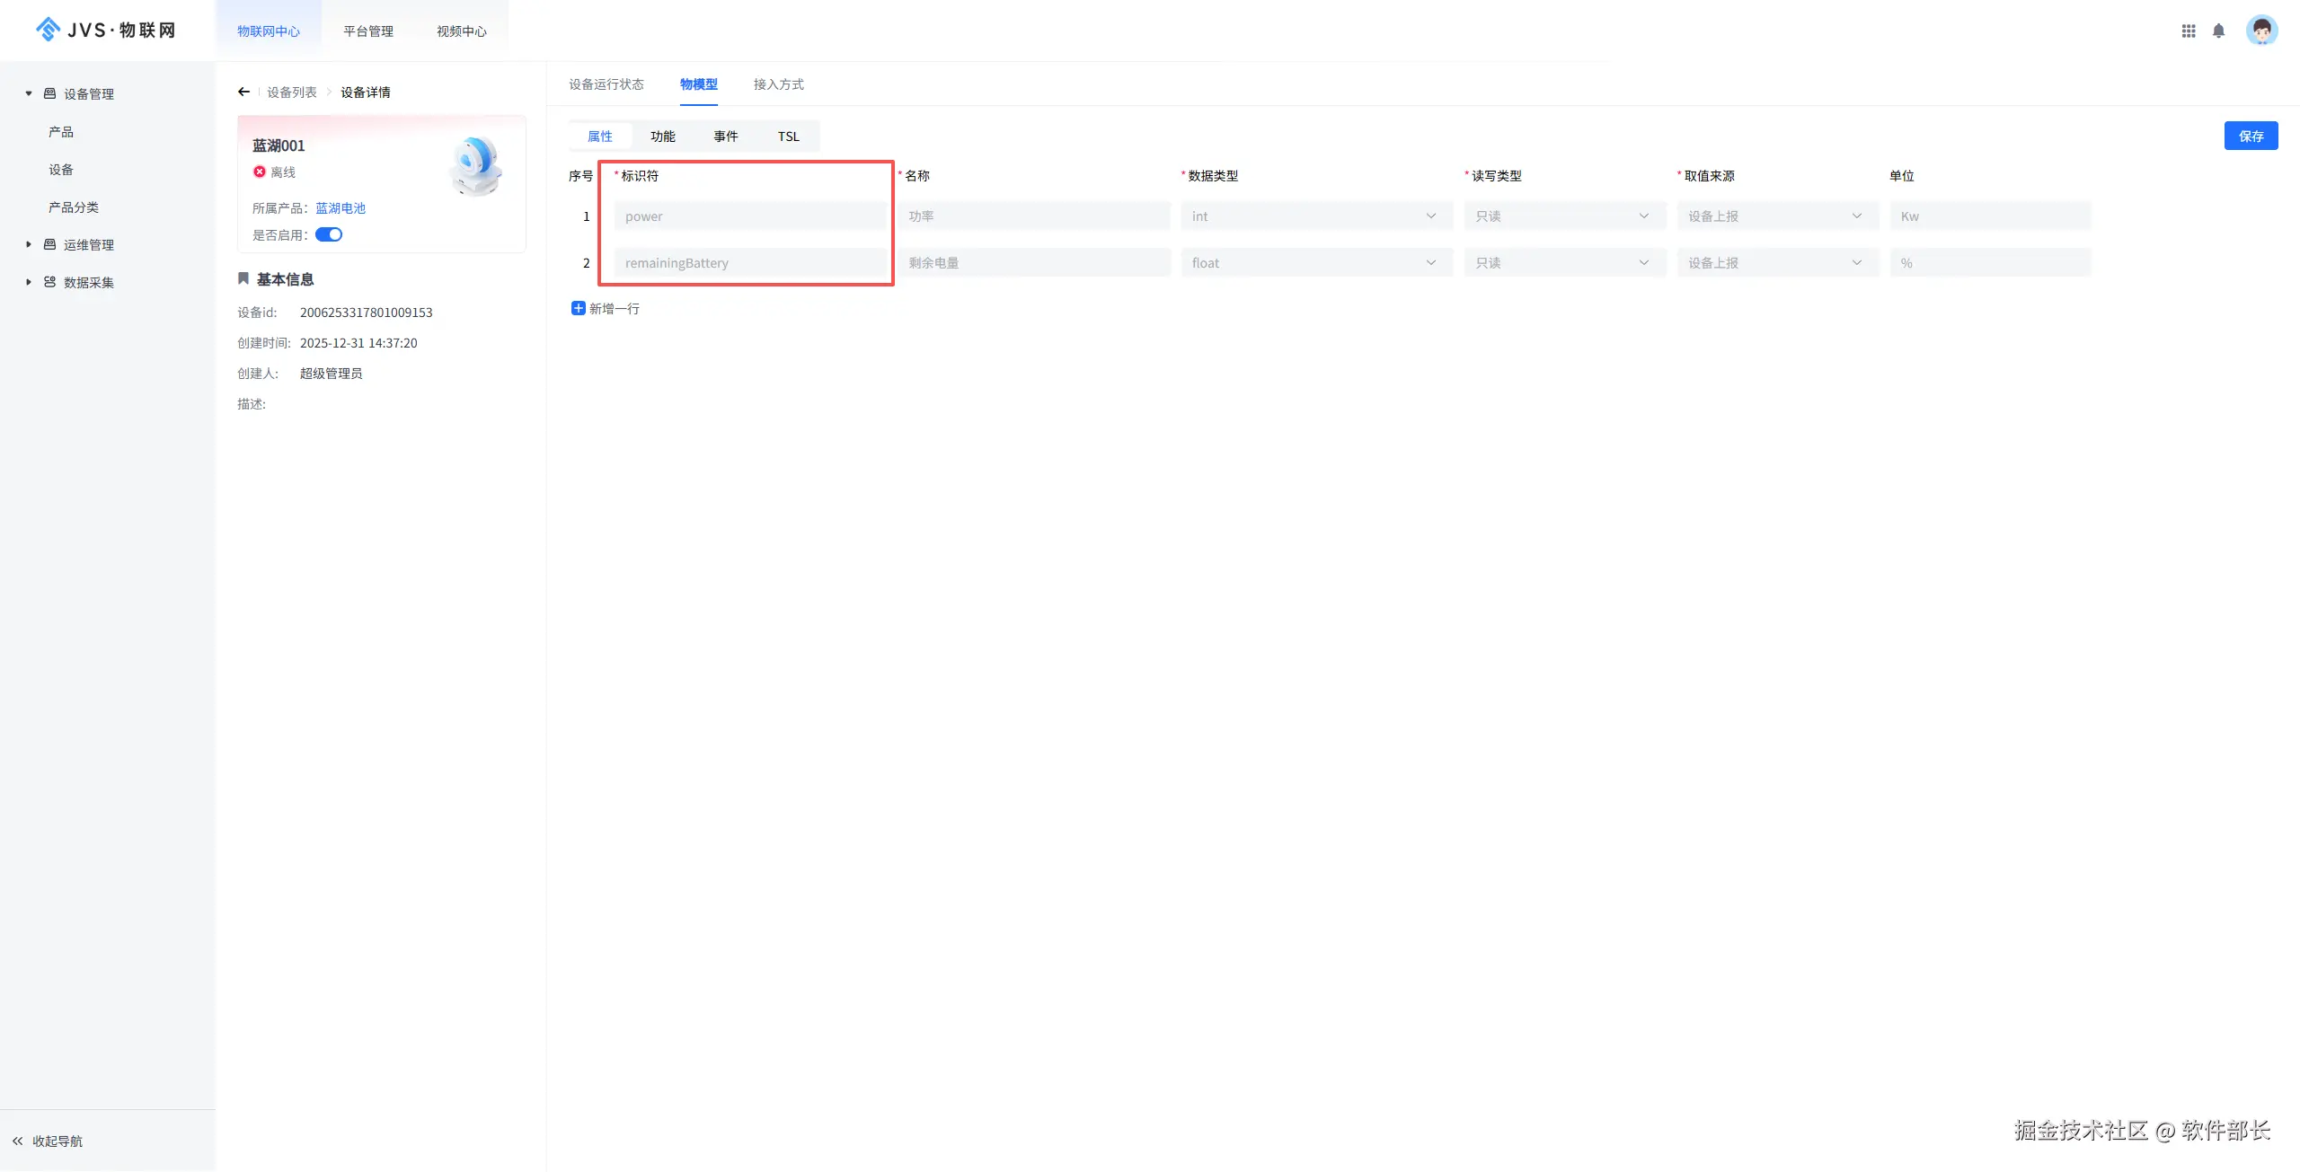Click the notification bell icon
The height and width of the screenshot is (1172, 2300).
[2218, 31]
